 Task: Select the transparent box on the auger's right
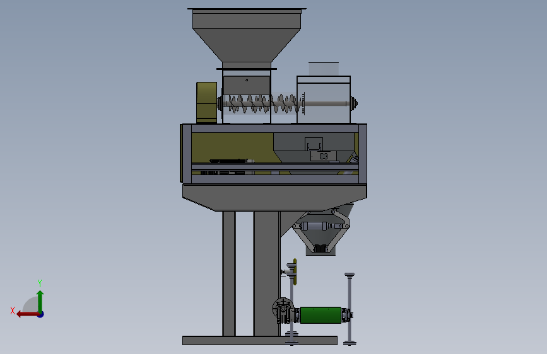(x=324, y=100)
